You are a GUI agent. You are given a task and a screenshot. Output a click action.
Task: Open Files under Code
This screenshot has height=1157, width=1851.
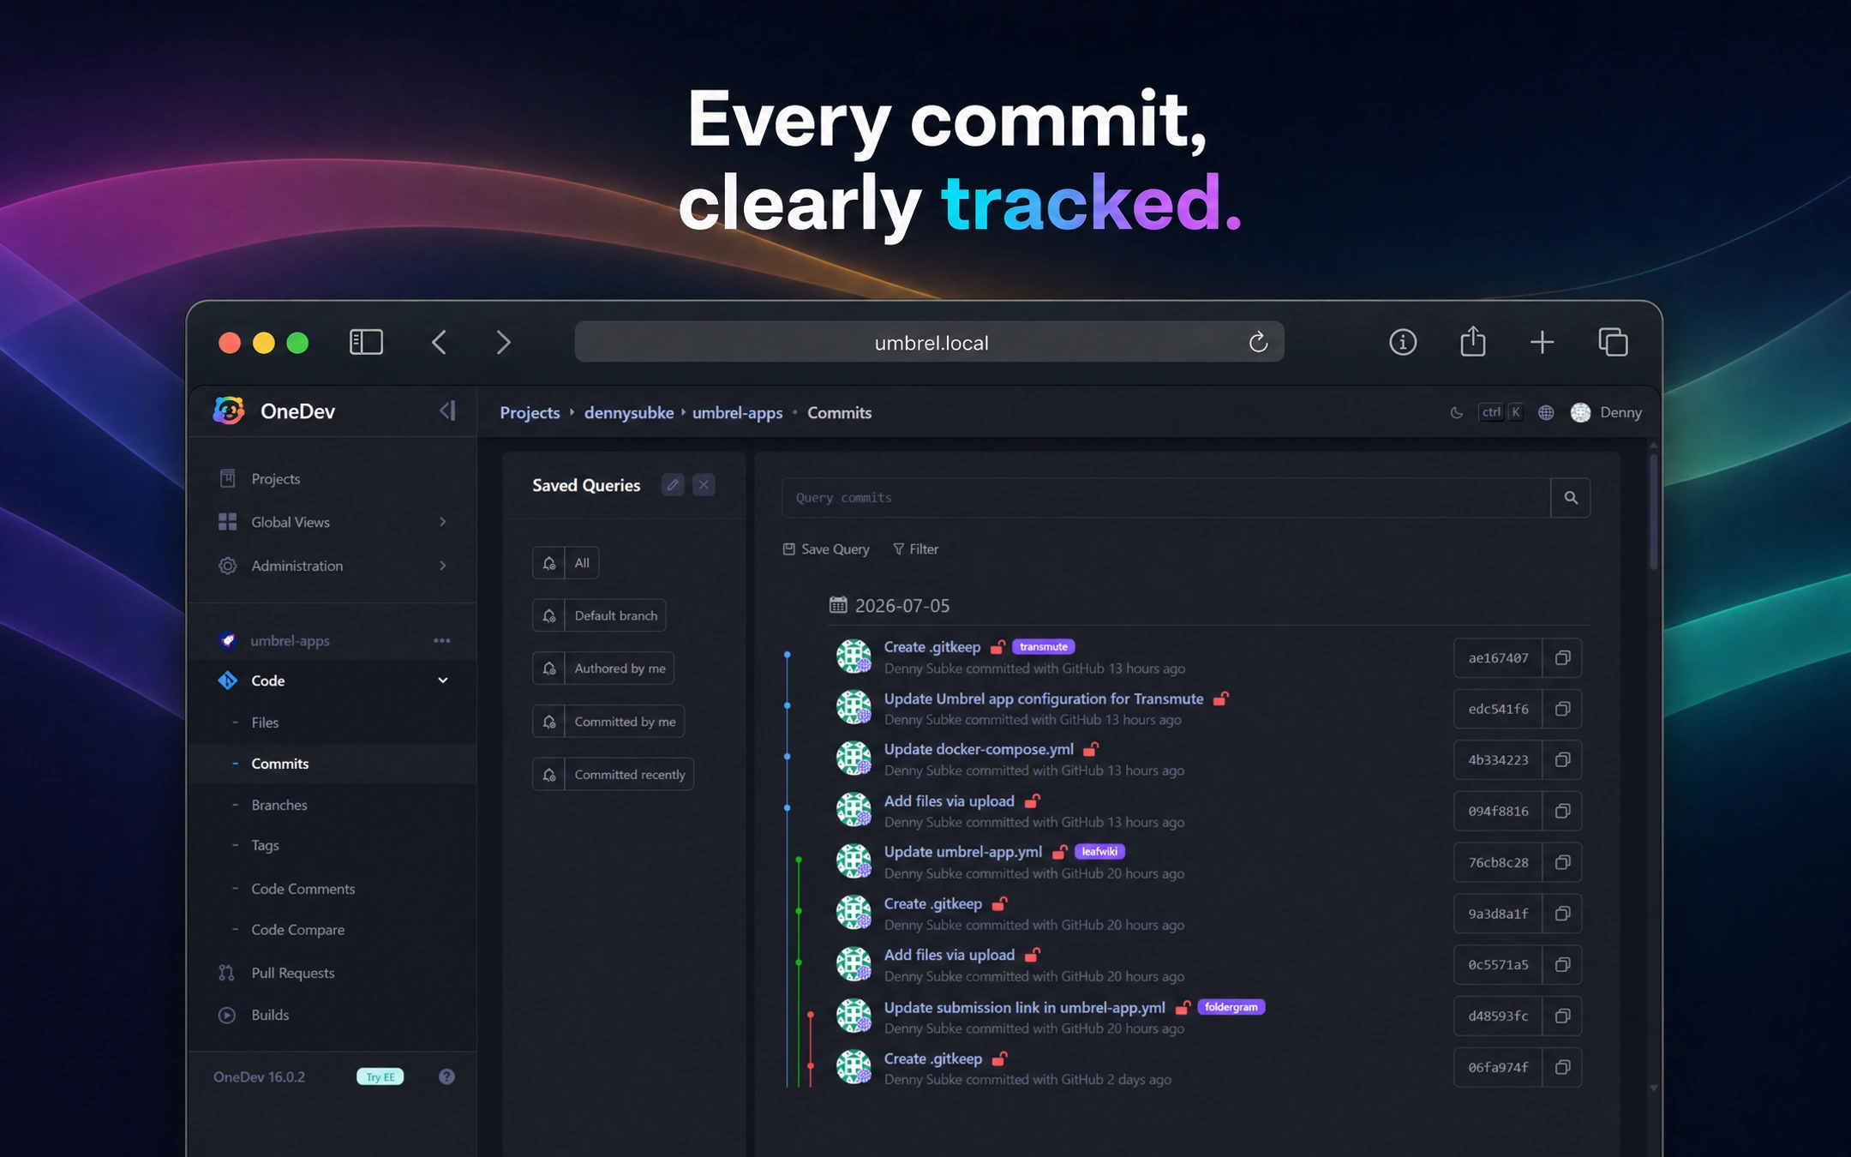pyautogui.click(x=265, y=722)
